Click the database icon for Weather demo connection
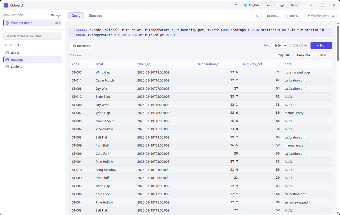 (x=7, y=23)
